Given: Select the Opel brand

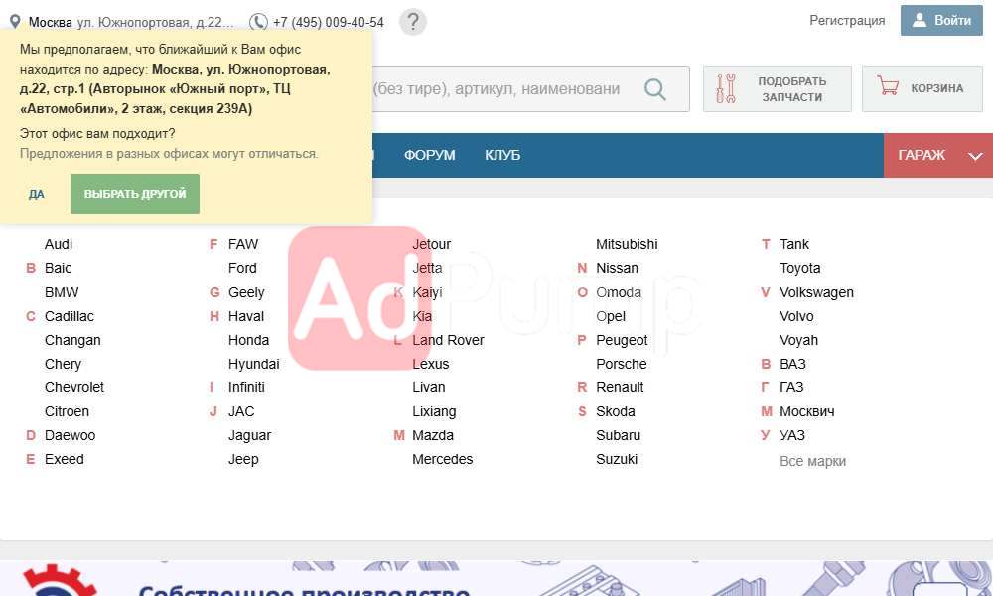Looking at the screenshot, I should tap(611, 316).
